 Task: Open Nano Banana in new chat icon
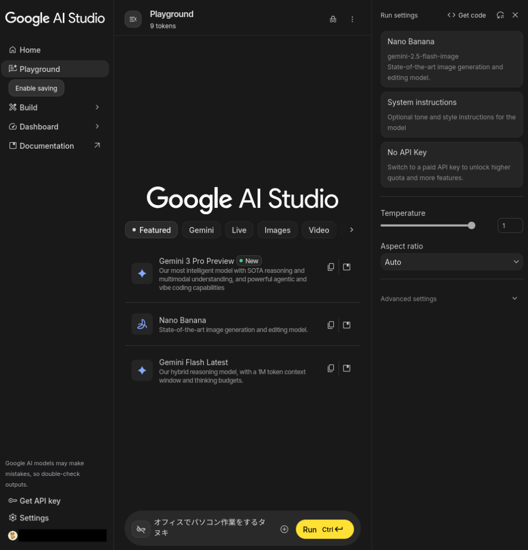347,325
